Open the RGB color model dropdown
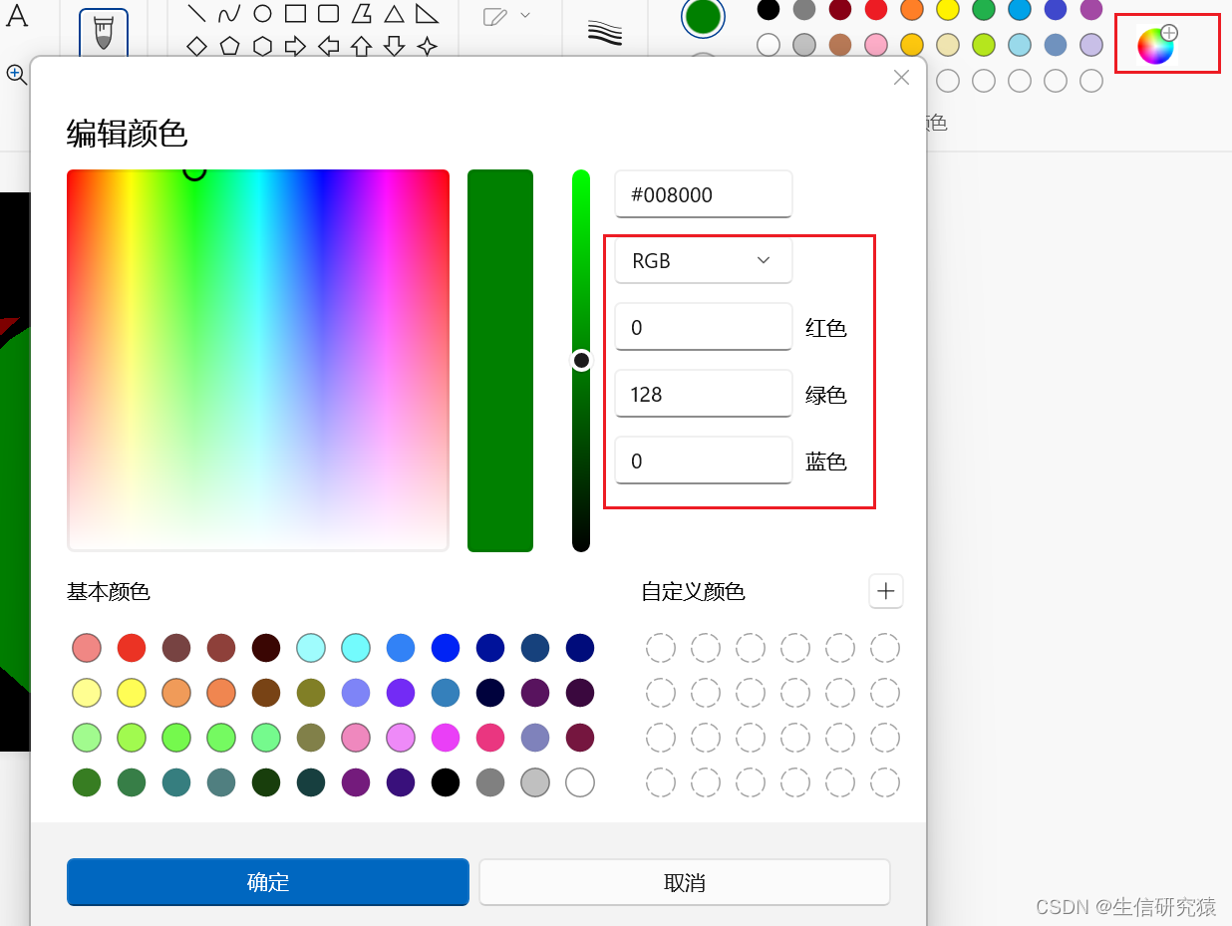This screenshot has height=926, width=1232. (704, 260)
